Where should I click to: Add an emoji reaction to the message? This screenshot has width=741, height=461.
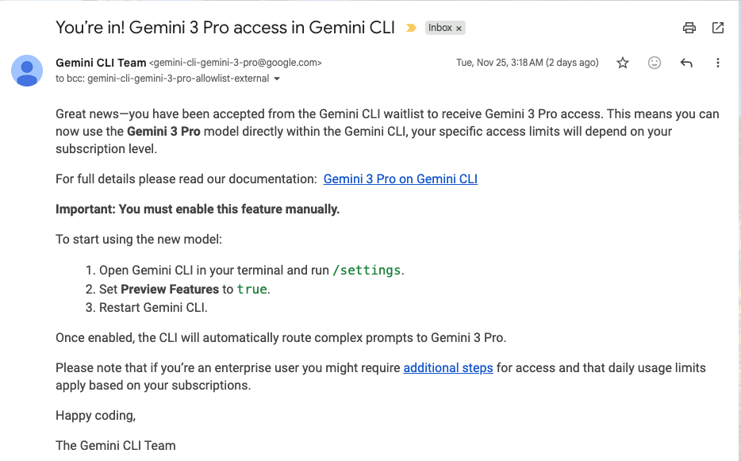pos(655,63)
